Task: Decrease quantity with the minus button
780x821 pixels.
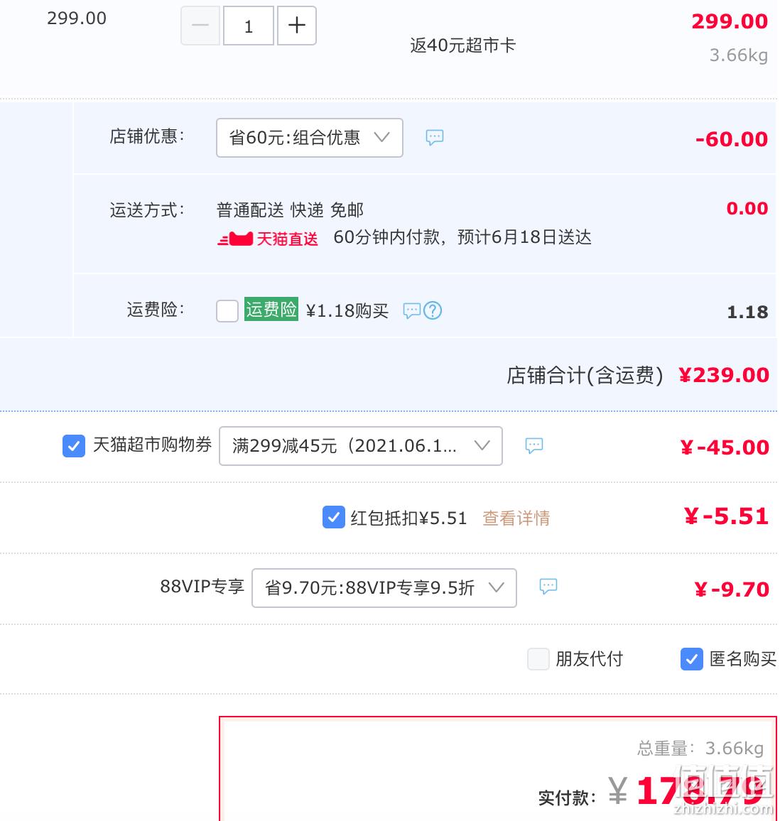Action: pos(200,25)
